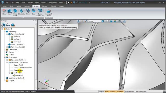This screenshot has width=166, height=93.
Task: Collapse the Setup 1 tree node
Action: pos(2,29)
